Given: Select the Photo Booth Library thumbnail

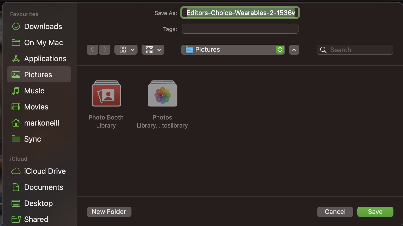Looking at the screenshot, I should tap(106, 93).
